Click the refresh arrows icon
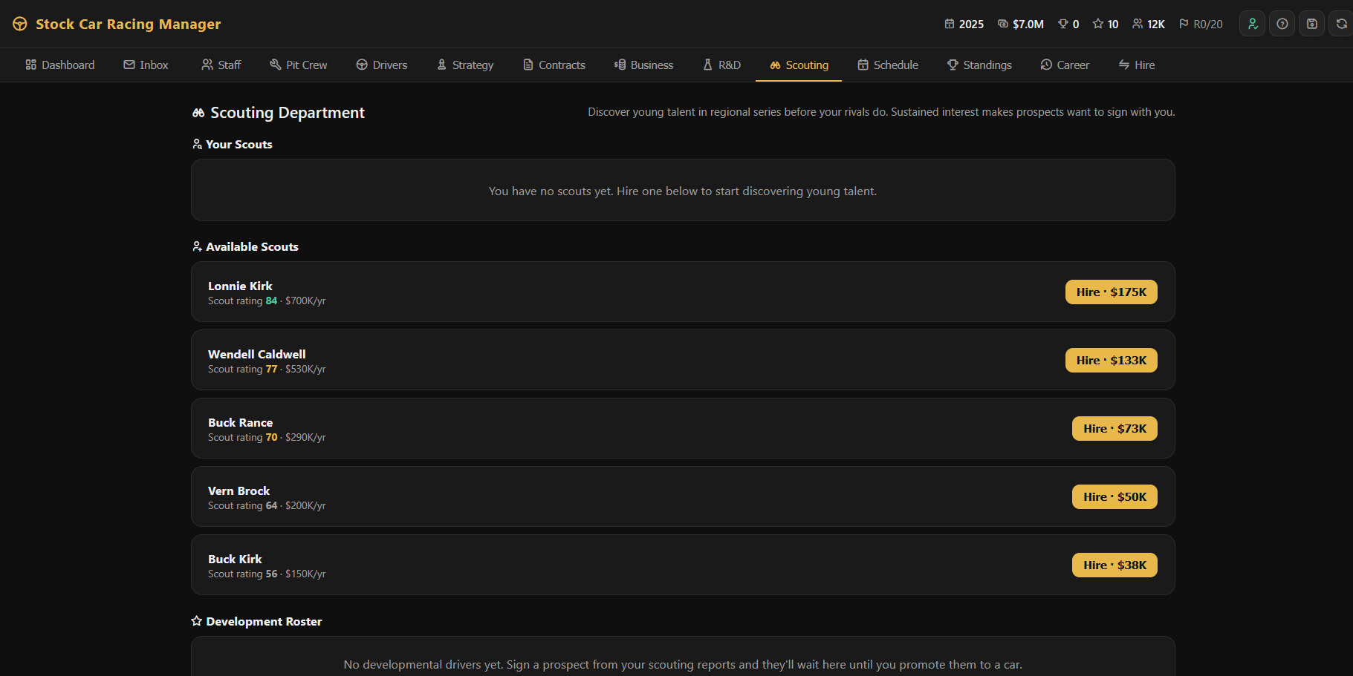The image size is (1353, 676). point(1341,24)
